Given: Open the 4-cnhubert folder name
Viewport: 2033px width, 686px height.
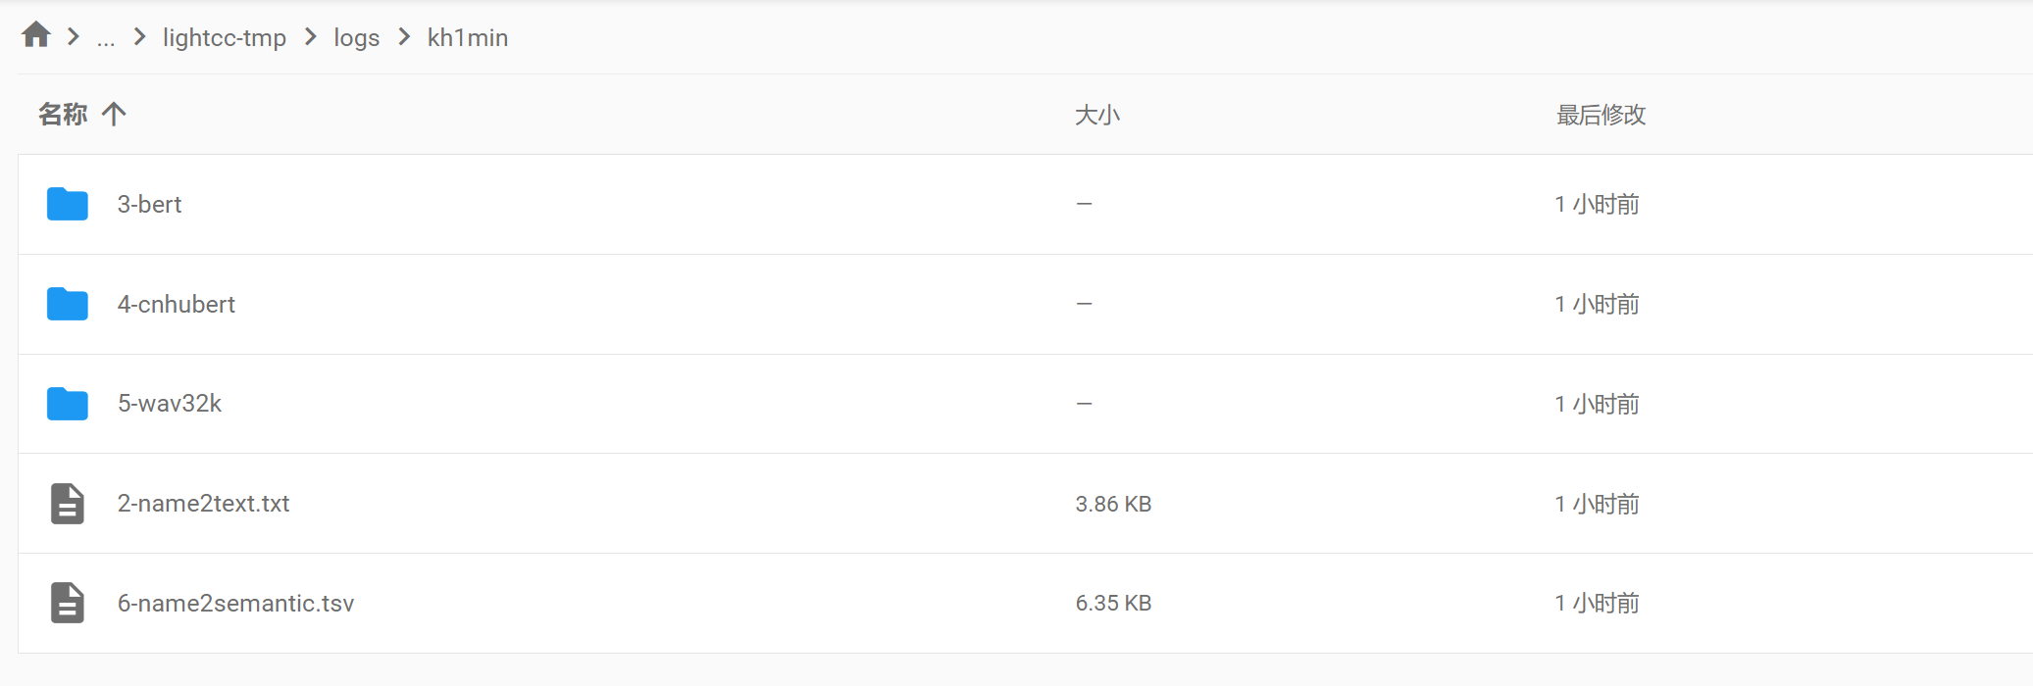Looking at the screenshot, I should [x=177, y=304].
